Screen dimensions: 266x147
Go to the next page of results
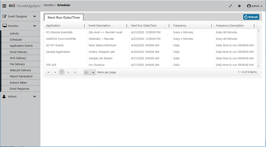(68, 72)
